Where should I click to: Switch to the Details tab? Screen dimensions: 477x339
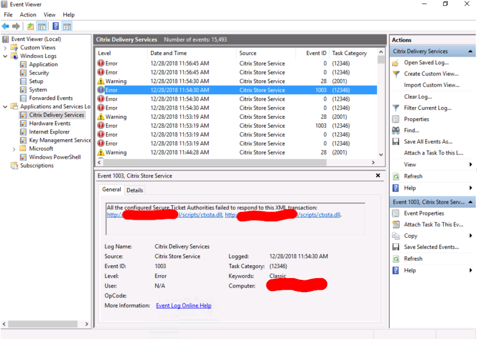pyautogui.click(x=136, y=190)
